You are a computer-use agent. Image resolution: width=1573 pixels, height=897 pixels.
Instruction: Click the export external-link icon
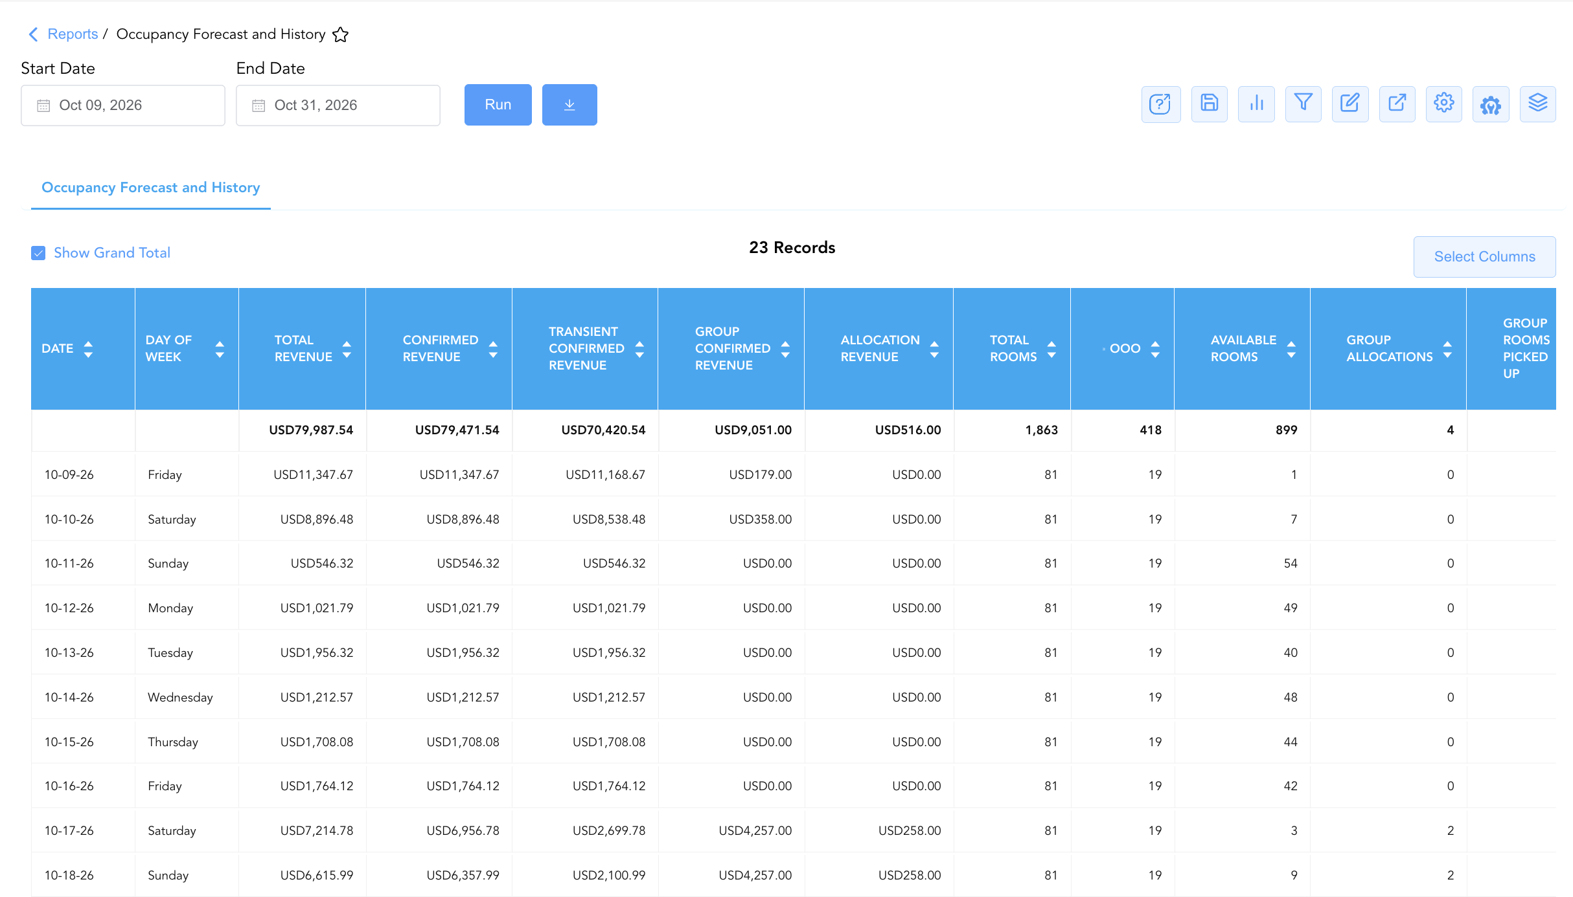pyautogui.click(x=1397, y=104)
